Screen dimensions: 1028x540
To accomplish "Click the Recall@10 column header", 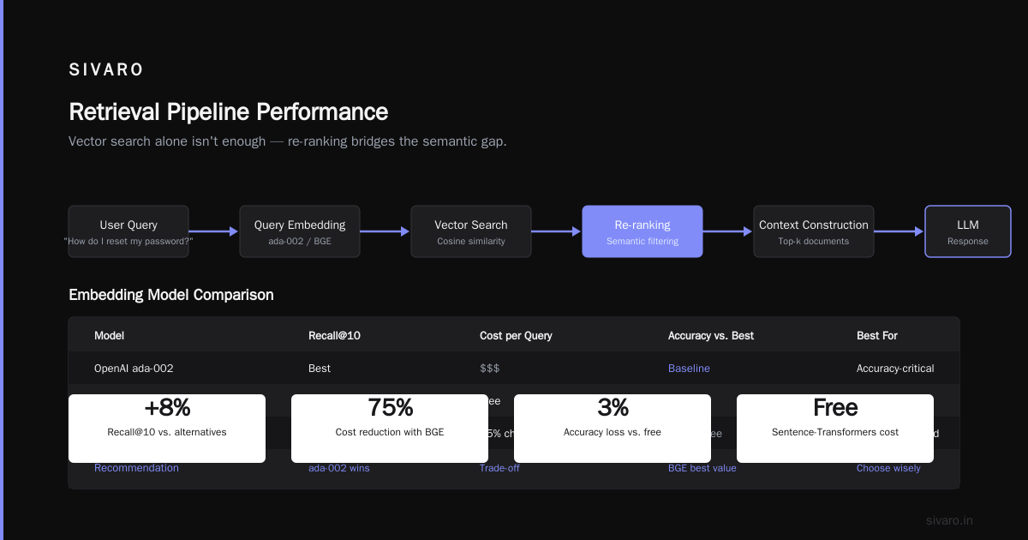I will (x=334, y=335).
